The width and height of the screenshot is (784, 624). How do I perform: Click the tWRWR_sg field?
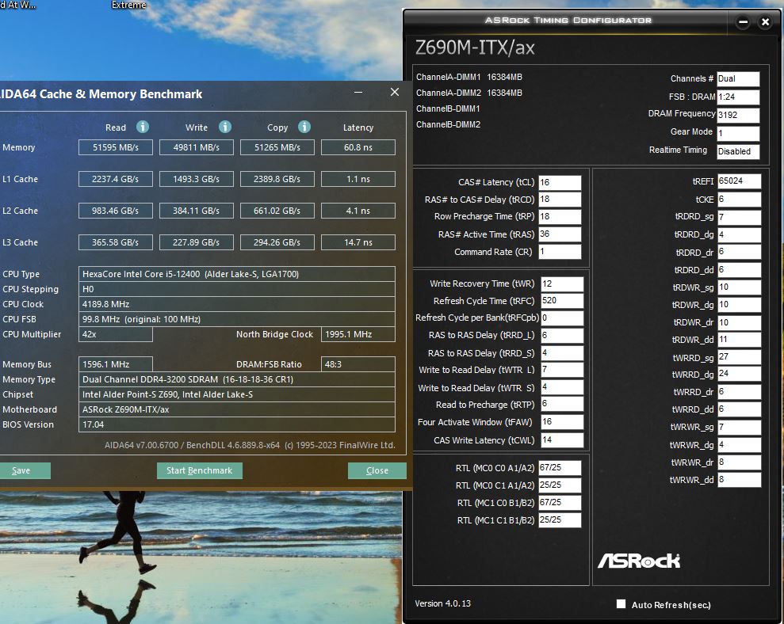(739, 427)
